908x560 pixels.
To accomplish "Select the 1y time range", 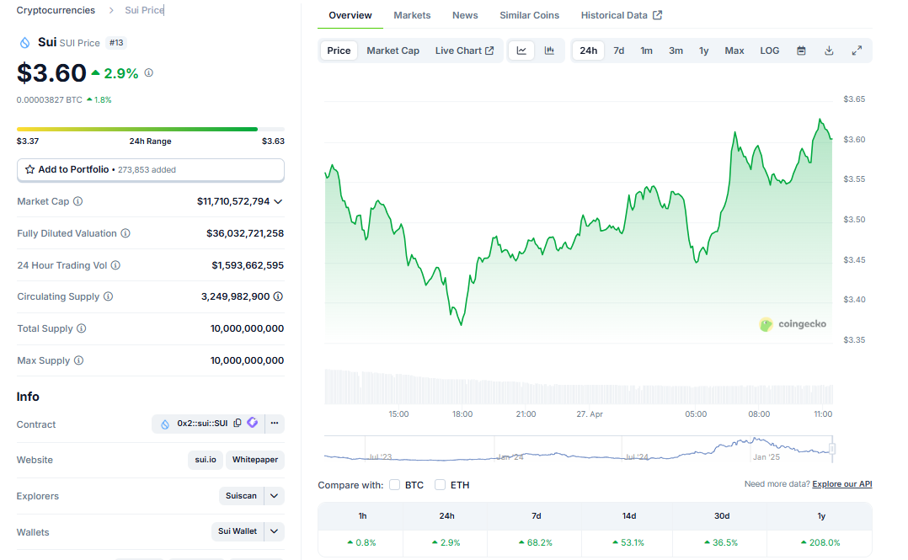I will coord(703,51).
